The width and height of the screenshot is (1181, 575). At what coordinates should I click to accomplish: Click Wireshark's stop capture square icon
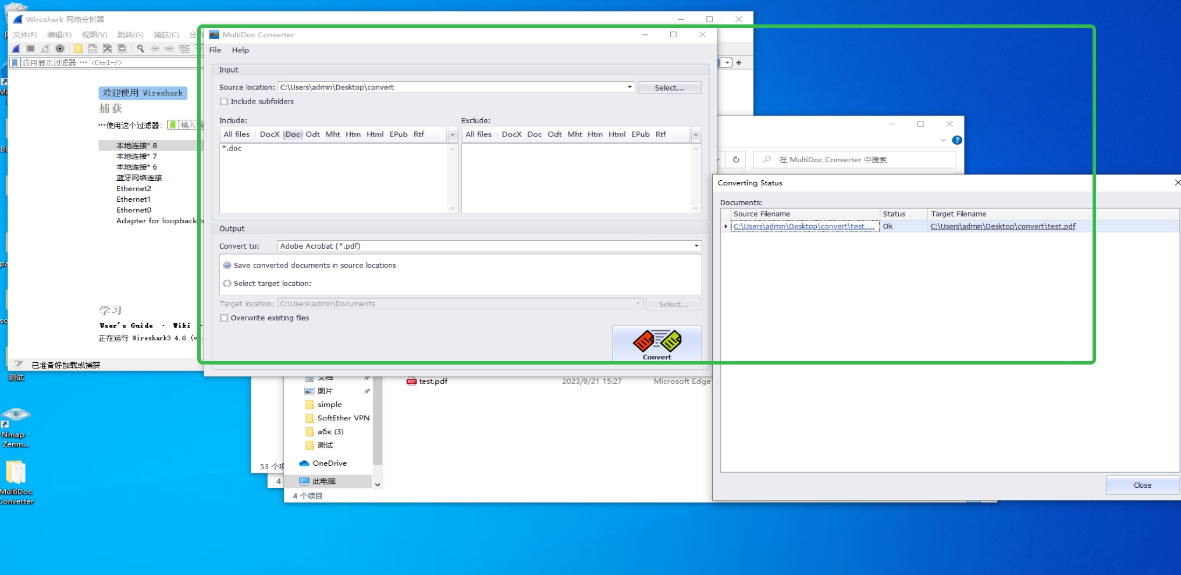pos(31,49)
